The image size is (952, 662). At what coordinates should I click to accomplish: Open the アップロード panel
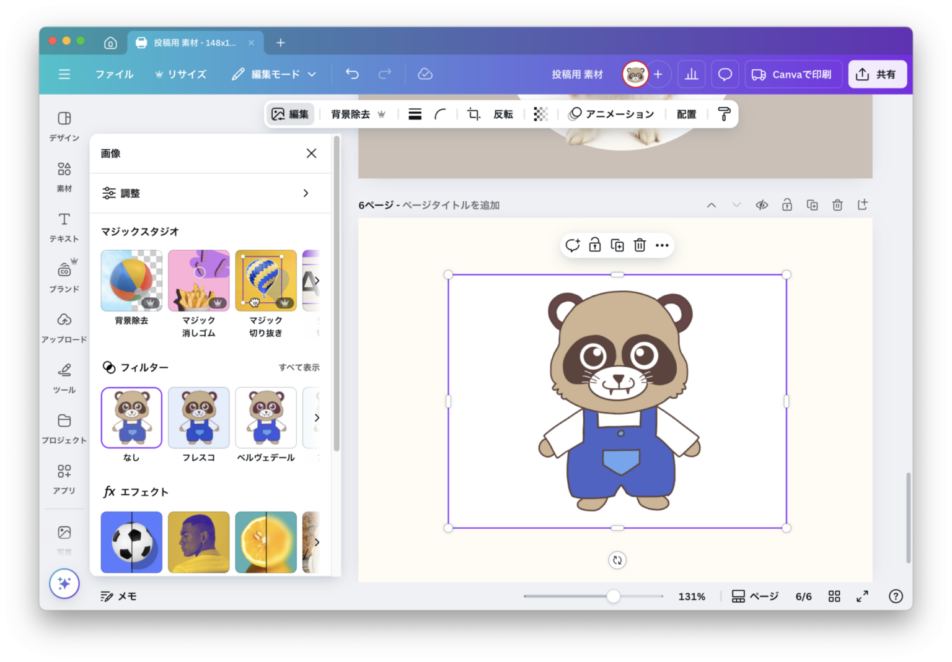point(64,327)
